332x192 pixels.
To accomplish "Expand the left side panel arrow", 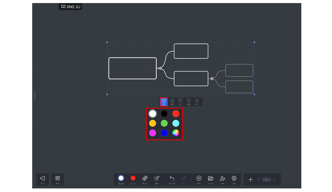I will (x=35, y=96).
